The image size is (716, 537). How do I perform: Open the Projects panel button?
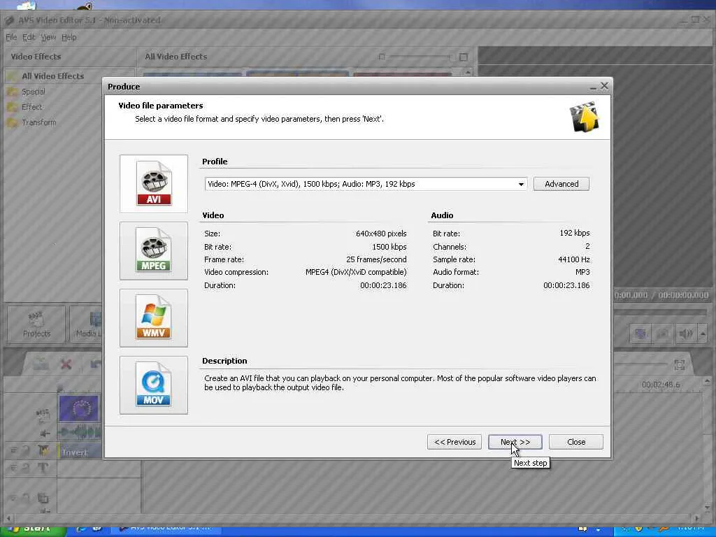click(x=36, y=324)
